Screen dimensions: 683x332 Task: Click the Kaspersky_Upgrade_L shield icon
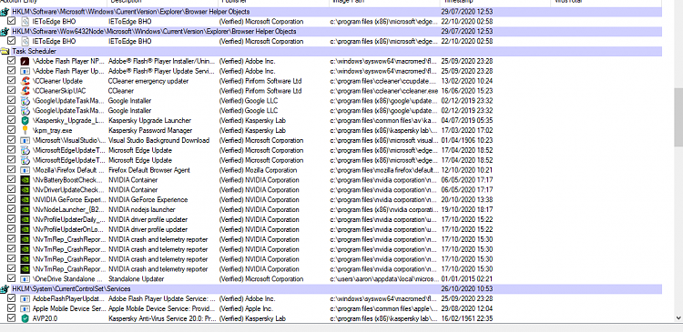pos(25,121)
